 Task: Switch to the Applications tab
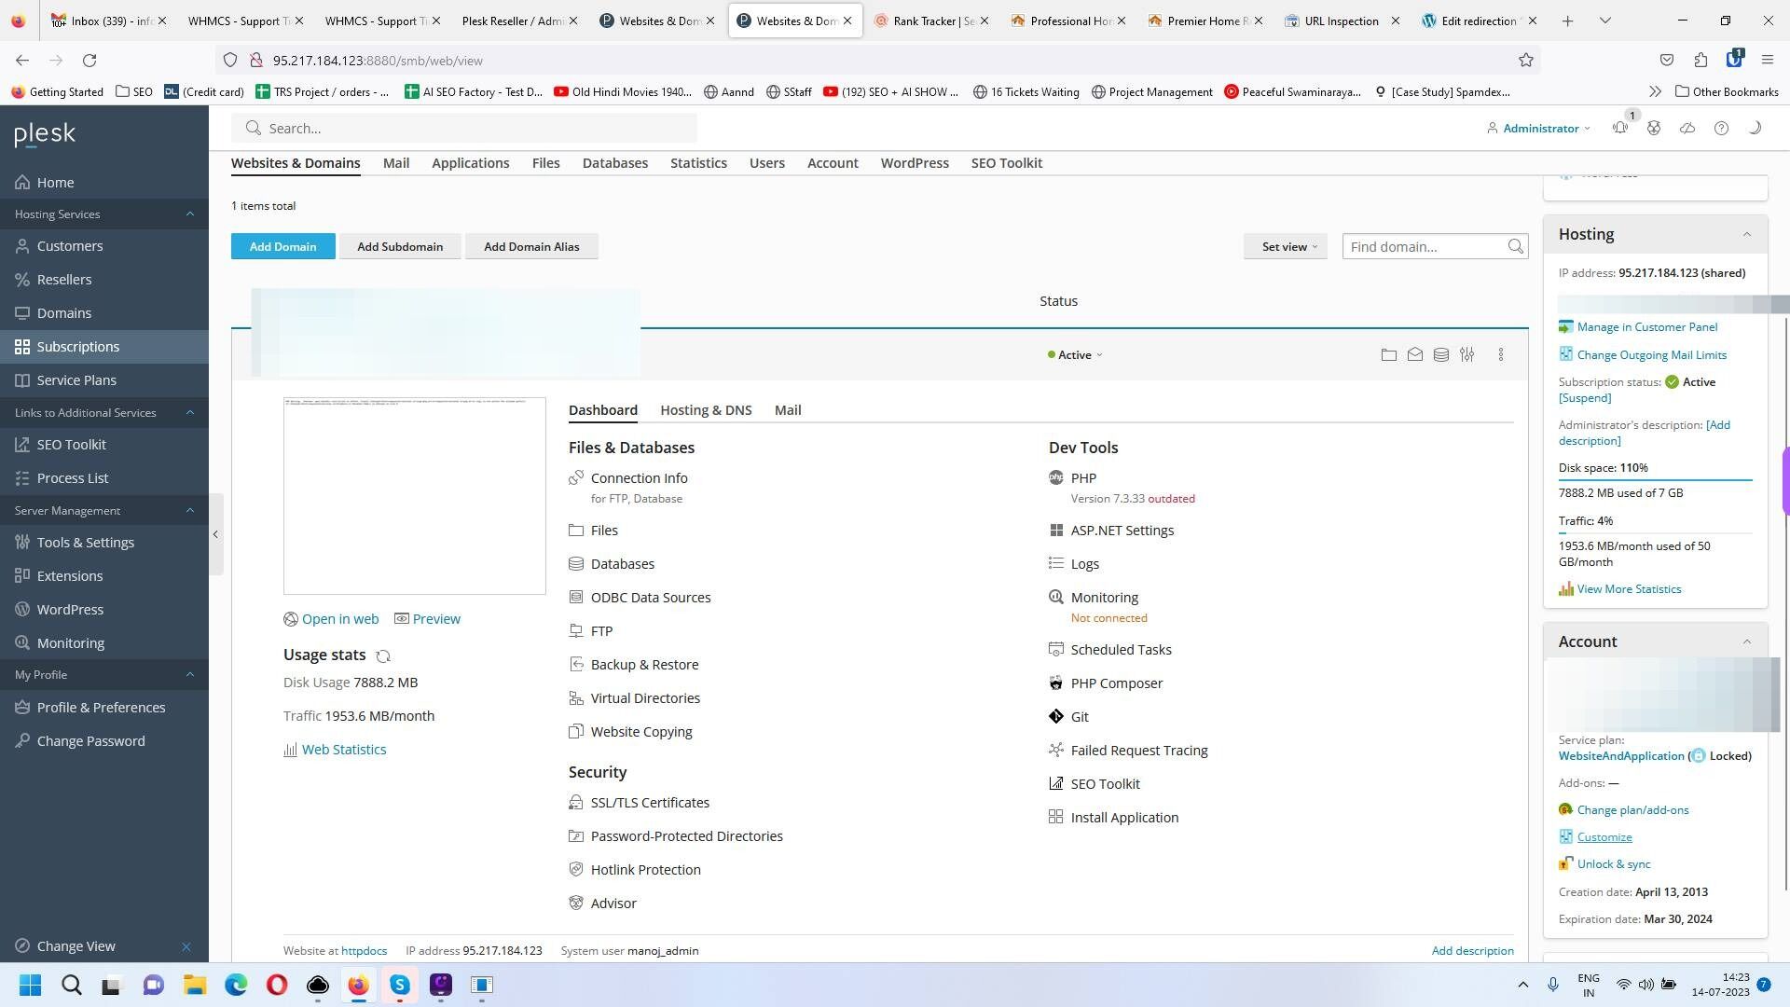coord(470,162)
